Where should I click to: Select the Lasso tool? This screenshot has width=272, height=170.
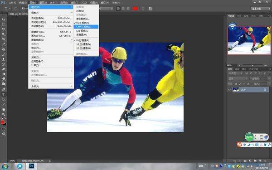(x=4, y=29)
